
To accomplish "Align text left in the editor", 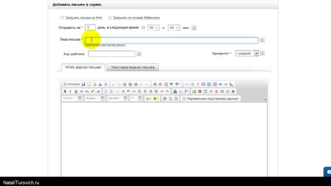I will [139, 91].
